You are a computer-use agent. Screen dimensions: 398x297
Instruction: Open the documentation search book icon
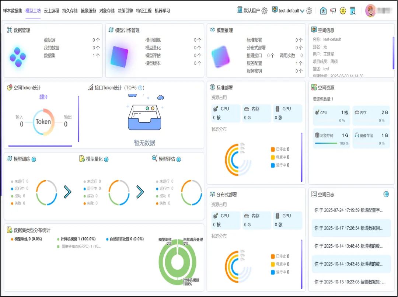click(x=353, y=11)
